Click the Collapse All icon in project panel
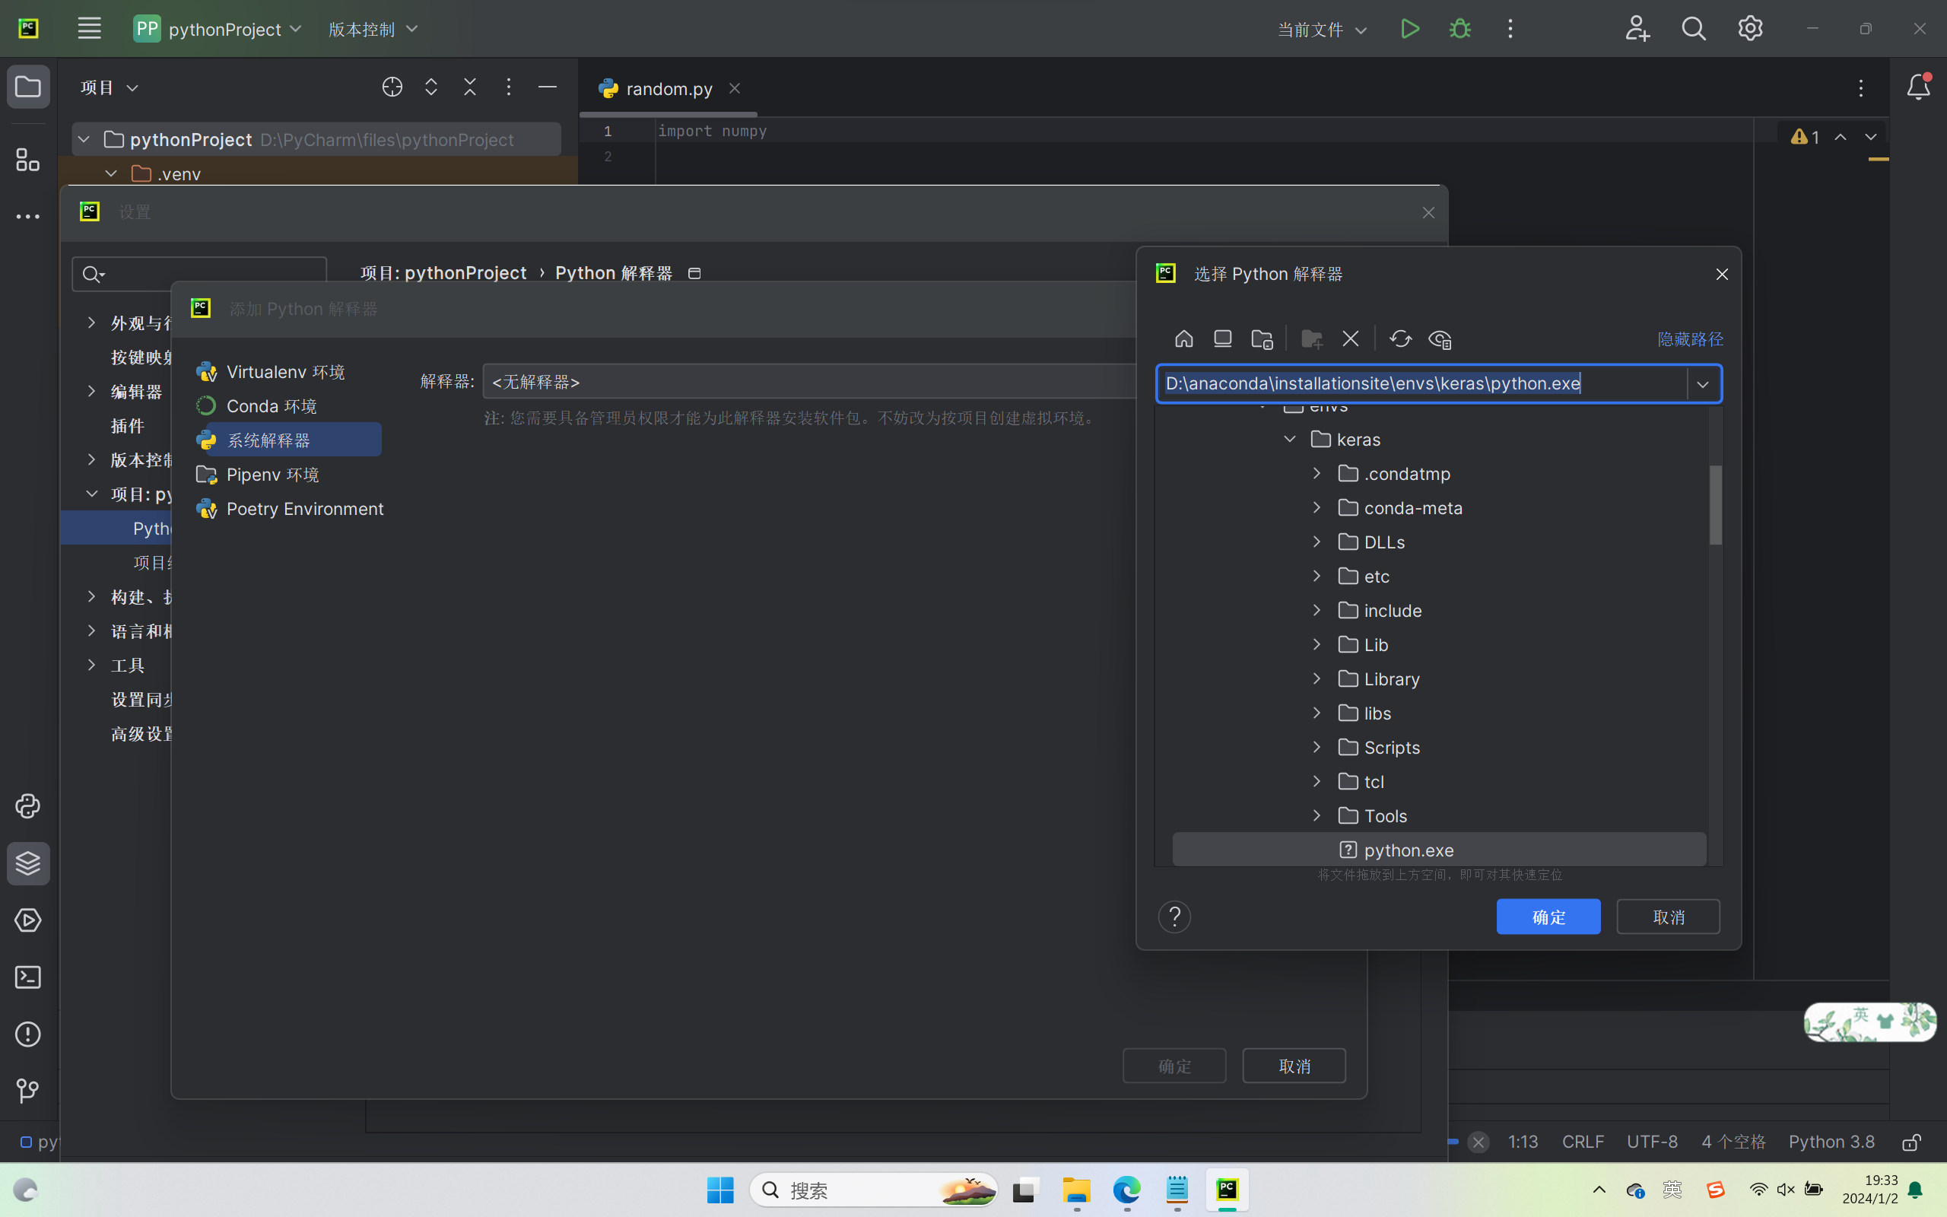 pyautogui.click(x=470, y=87)
